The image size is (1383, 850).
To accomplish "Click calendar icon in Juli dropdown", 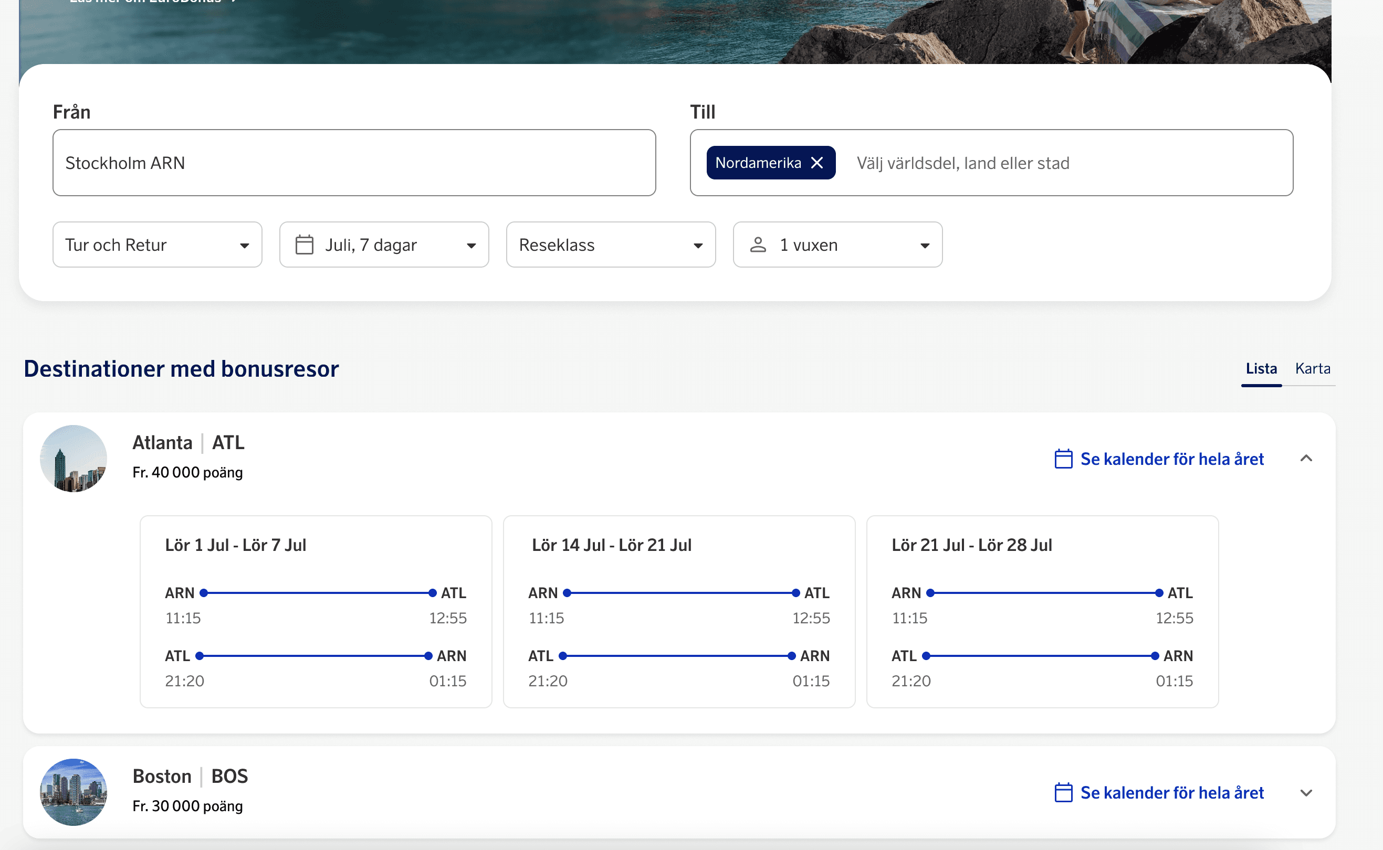I will coord(305,245).
